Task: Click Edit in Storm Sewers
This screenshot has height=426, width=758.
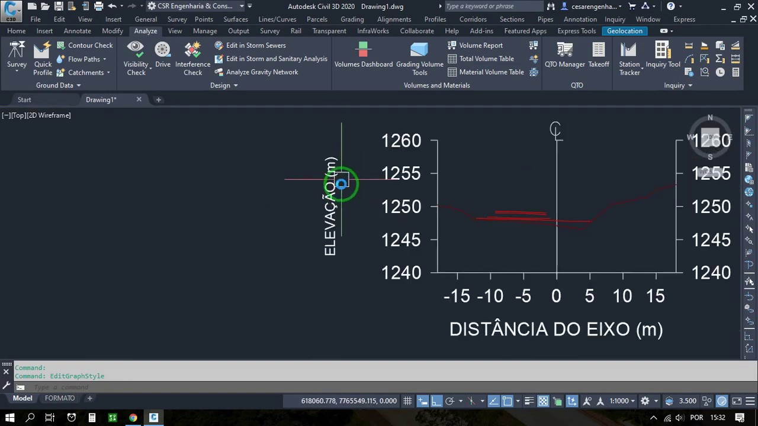Action: (x=250, y=46)
